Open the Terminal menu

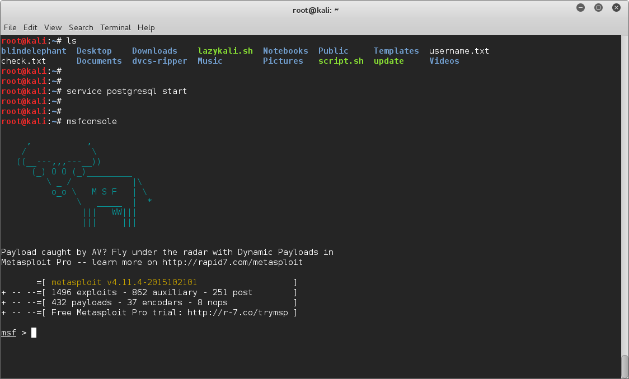(x=115, y=27)
